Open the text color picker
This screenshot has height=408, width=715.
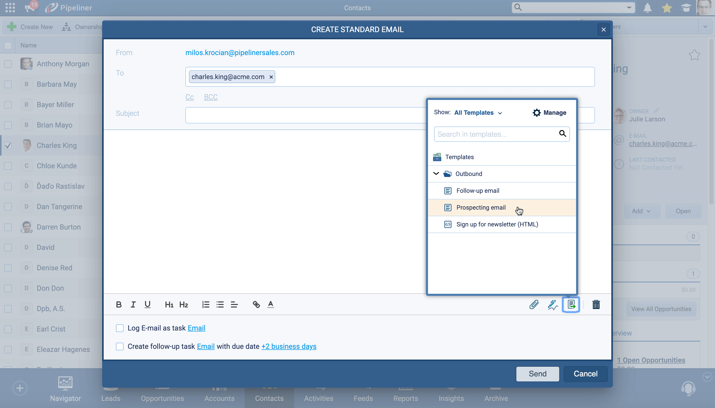tap(270, 304)
